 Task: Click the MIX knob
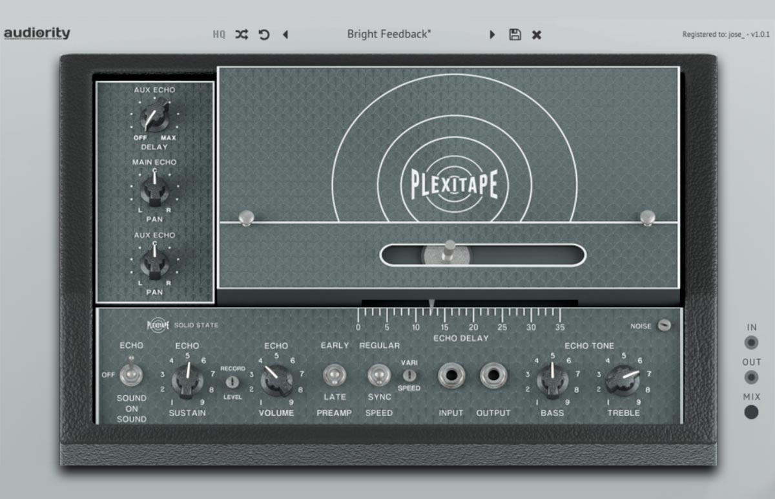[x=751, y=412]
